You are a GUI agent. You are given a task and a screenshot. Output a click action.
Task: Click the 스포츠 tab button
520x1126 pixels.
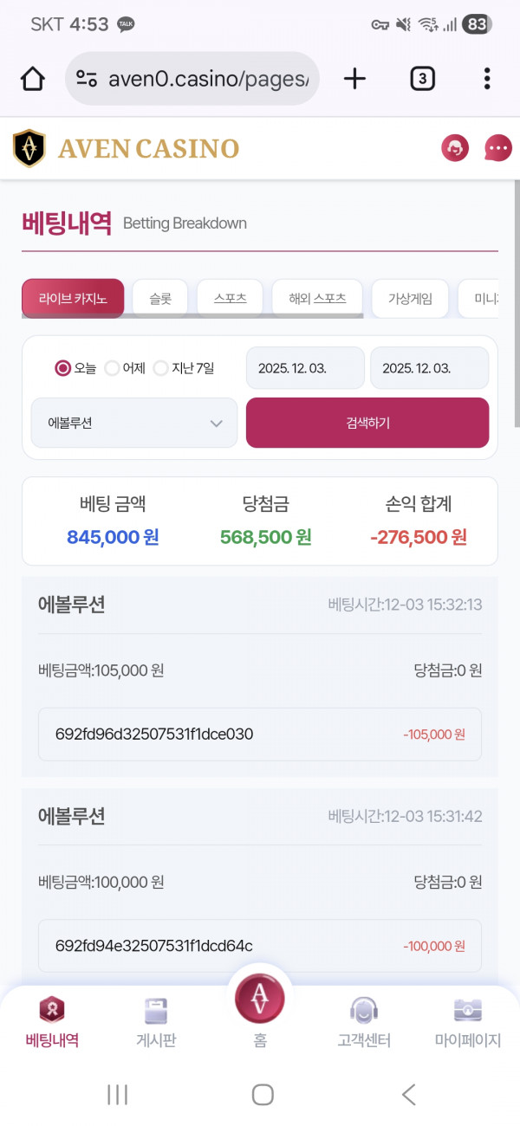pos(230,295)
